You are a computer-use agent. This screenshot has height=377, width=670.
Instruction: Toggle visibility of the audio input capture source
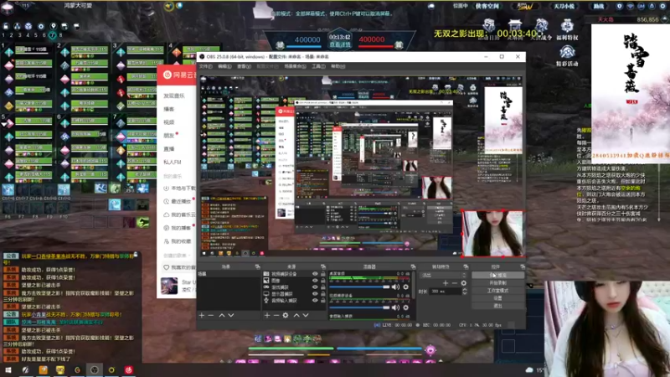315,301
